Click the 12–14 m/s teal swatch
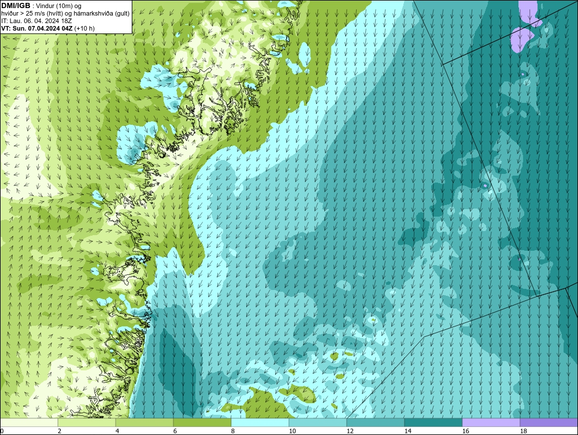Viewport: 578px width, 435px height. (x=375, y=422)
